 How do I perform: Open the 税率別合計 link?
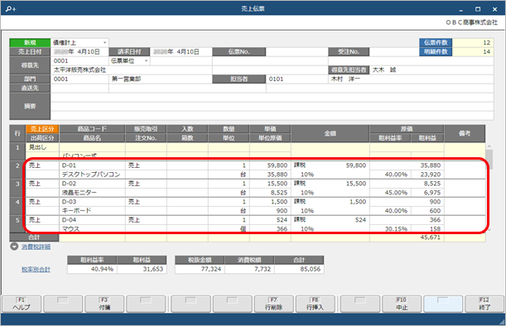36,269
